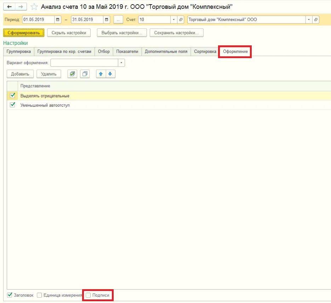Expand the account 'Счет' dropdown list
This screenshot has width=331, height=303.
(173, 19)
